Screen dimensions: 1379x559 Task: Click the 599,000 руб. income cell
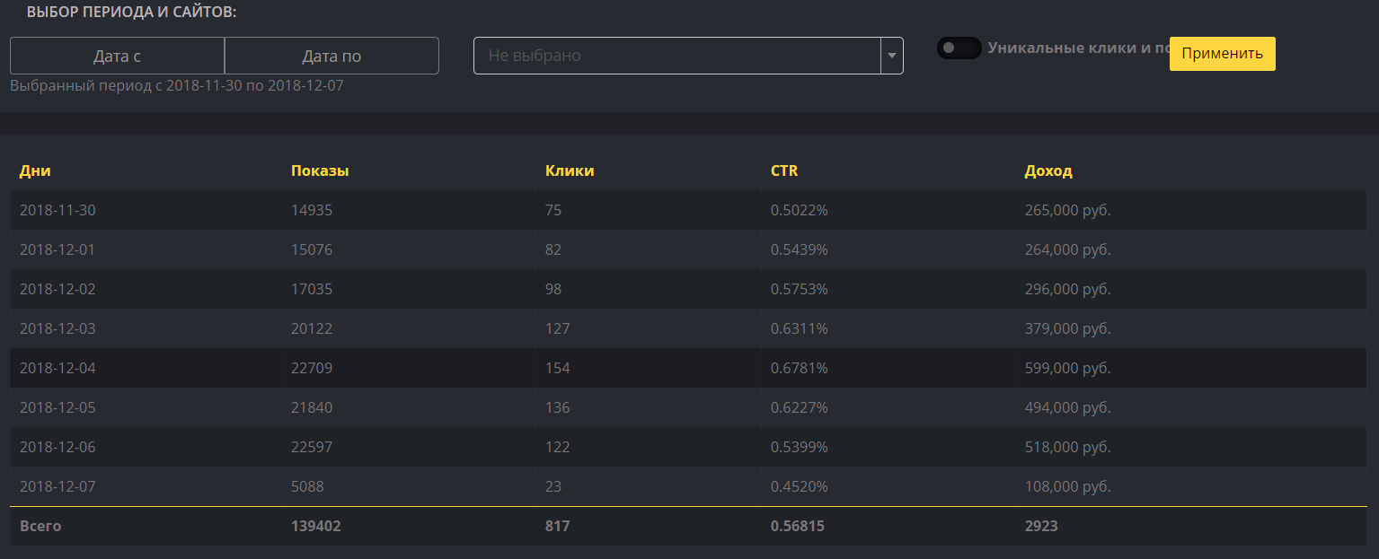coord(1067,368)
